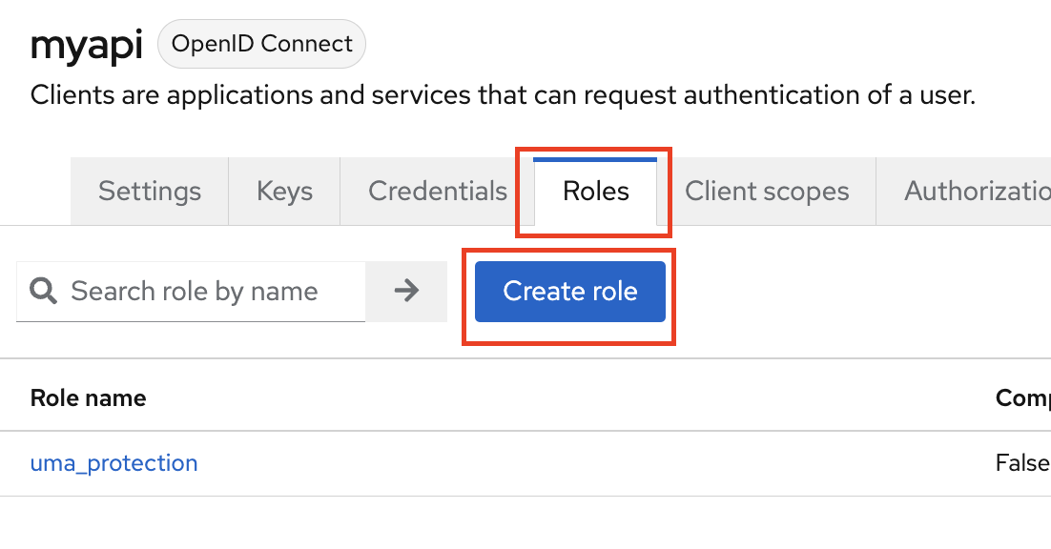Switch to the Keys tab
This screenshot has width=1051, height=549.
pos(284,192)
